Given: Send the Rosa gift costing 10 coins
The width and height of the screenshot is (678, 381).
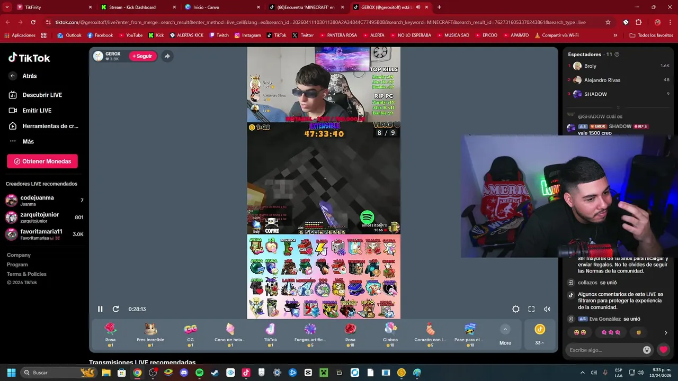Looking at the screenshot, I should pos(350,334).
